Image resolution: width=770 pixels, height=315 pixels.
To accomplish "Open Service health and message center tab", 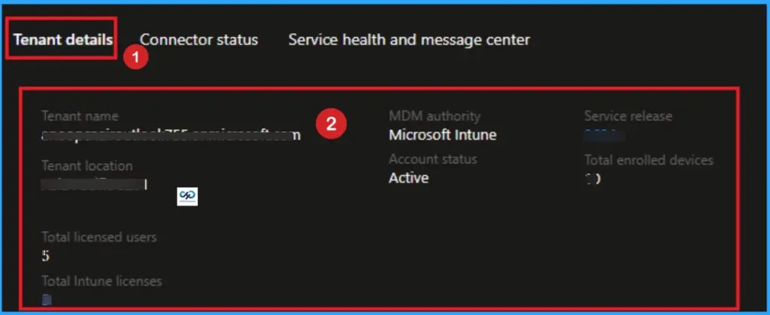I will pyautogui.click(x=409, y=40).
